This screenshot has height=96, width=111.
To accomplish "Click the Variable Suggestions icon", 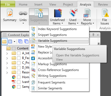I will coord(33,41).
